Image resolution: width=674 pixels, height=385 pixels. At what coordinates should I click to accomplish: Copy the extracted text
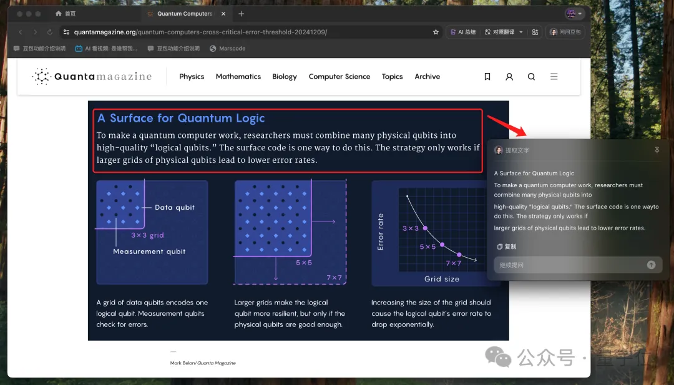pos(507,246)
